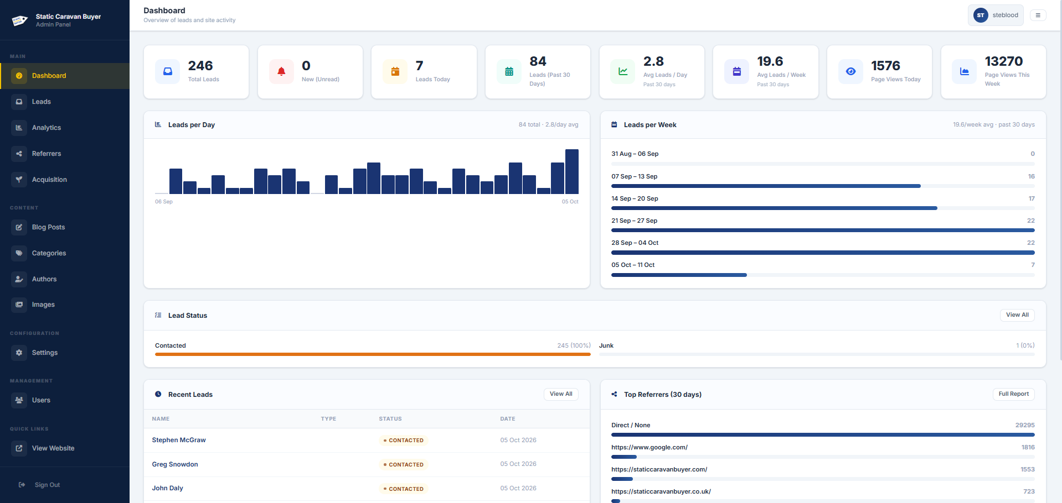The image size is (1062, 503).
Task: Click the Sign Out link
Action: pos(47,485)
